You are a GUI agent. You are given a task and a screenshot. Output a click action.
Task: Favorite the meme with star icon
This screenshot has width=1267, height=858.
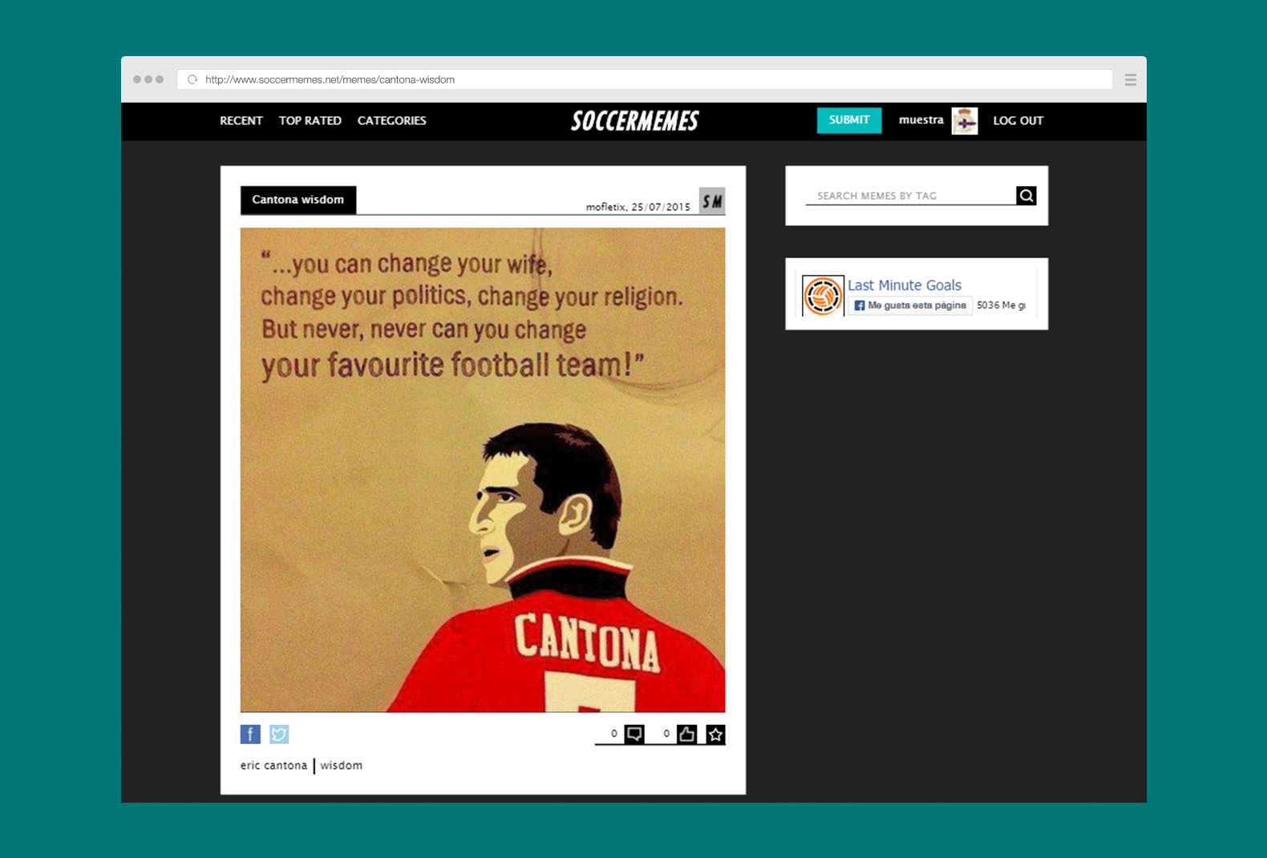click(x=716, y=734)
